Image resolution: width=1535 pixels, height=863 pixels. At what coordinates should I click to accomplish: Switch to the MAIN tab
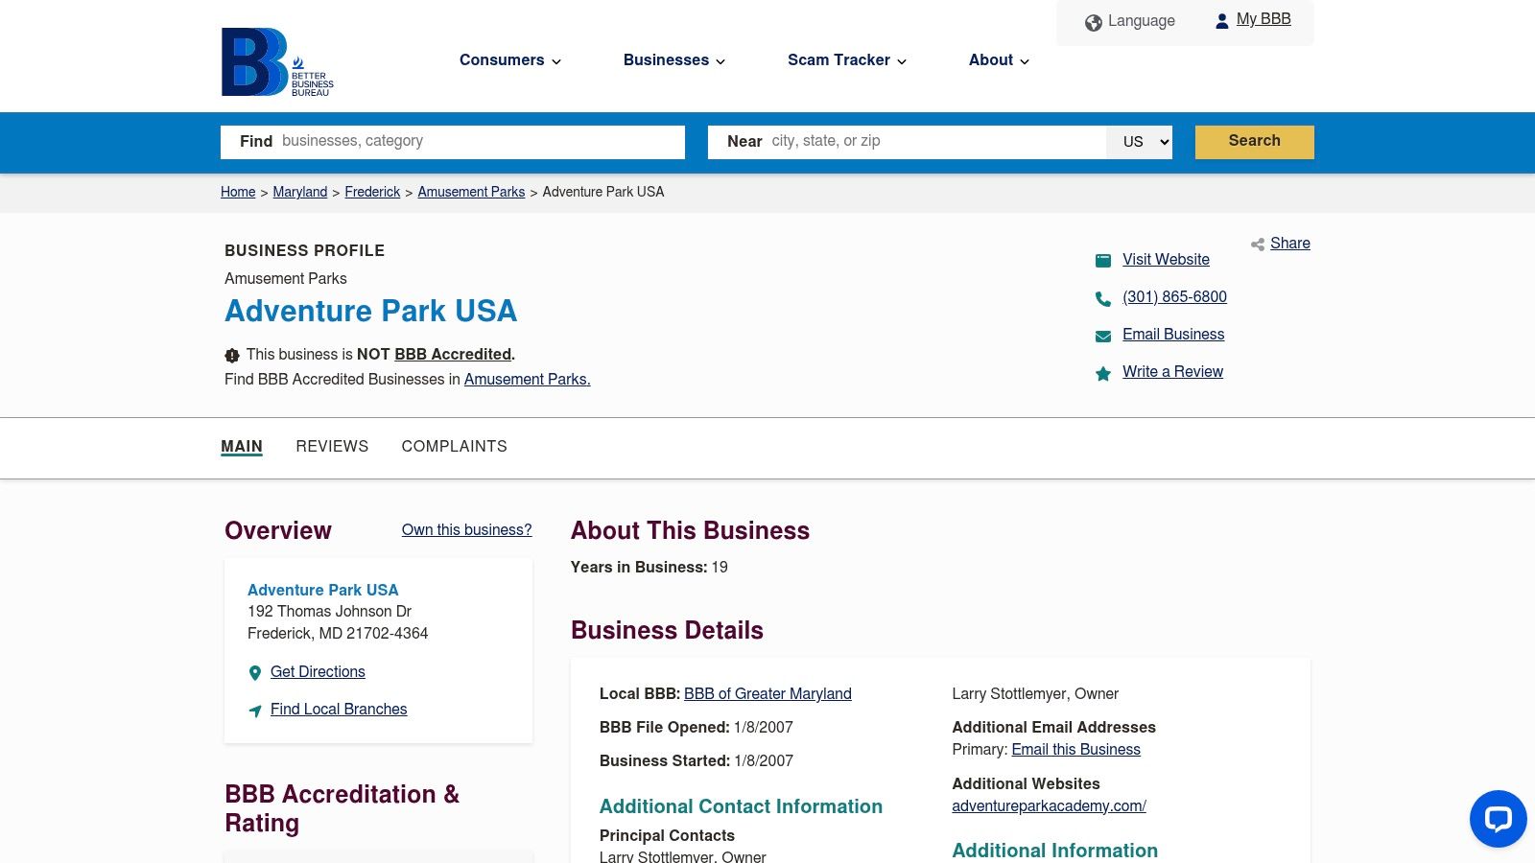(242, 447)
